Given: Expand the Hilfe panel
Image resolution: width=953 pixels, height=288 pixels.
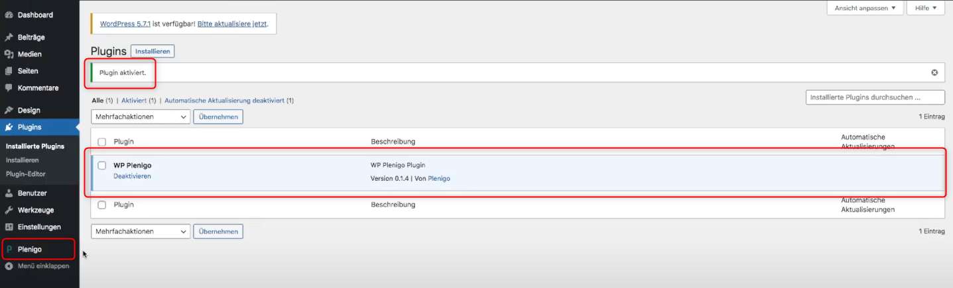Looking at the screenshot, I should [925, 8].
